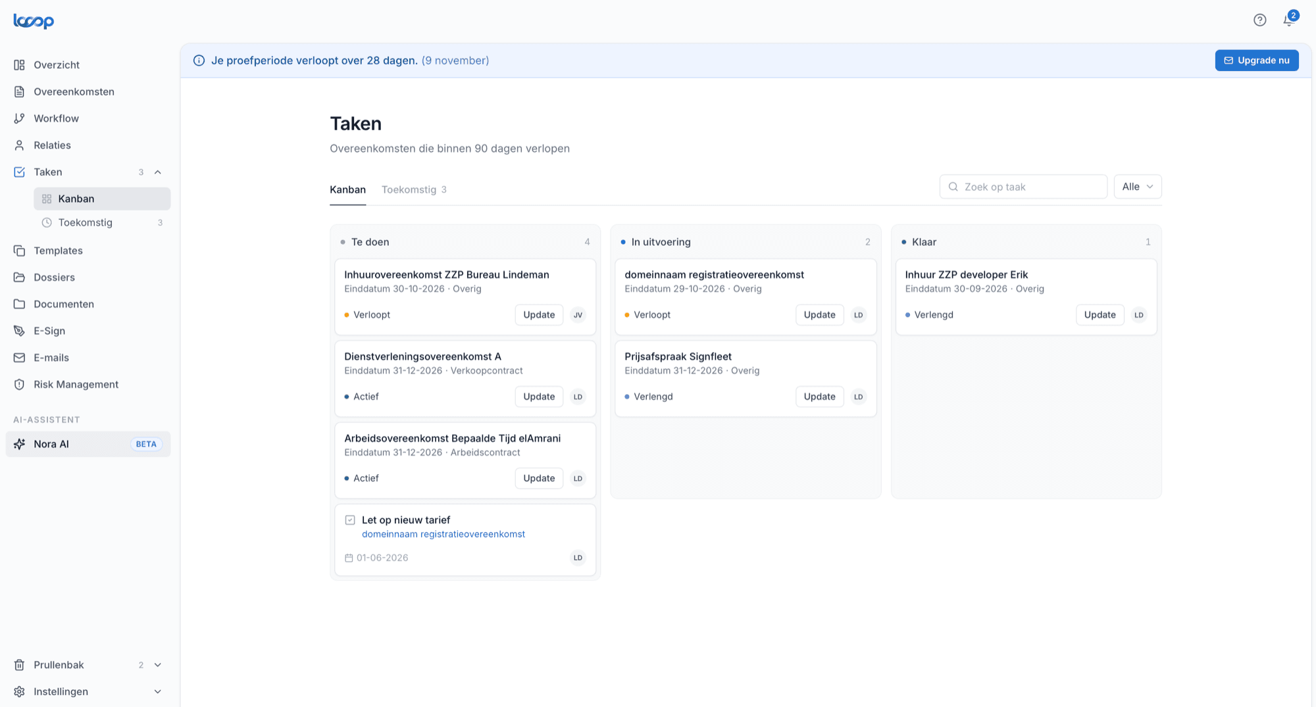The width and height of the screenshot is (1316, 707).
Task: Expand Instellingen chevron
Action: 158,692
